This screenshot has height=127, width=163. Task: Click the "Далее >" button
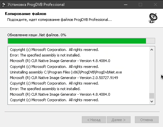pyautogui.click(x=118, y=120)
